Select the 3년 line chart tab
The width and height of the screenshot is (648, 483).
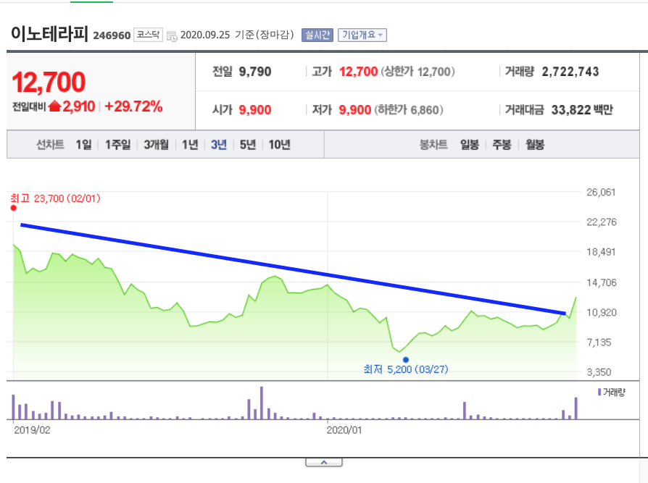point(219,145)
